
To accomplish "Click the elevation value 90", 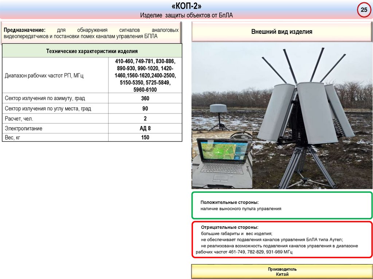I will tap(145, 109).
